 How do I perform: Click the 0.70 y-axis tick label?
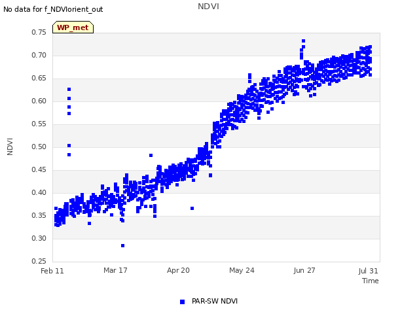click(x=39, y=55)
